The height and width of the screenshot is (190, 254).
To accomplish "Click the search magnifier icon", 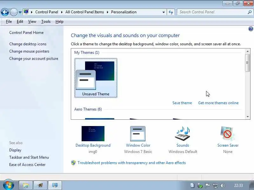I will click(250, 12).
